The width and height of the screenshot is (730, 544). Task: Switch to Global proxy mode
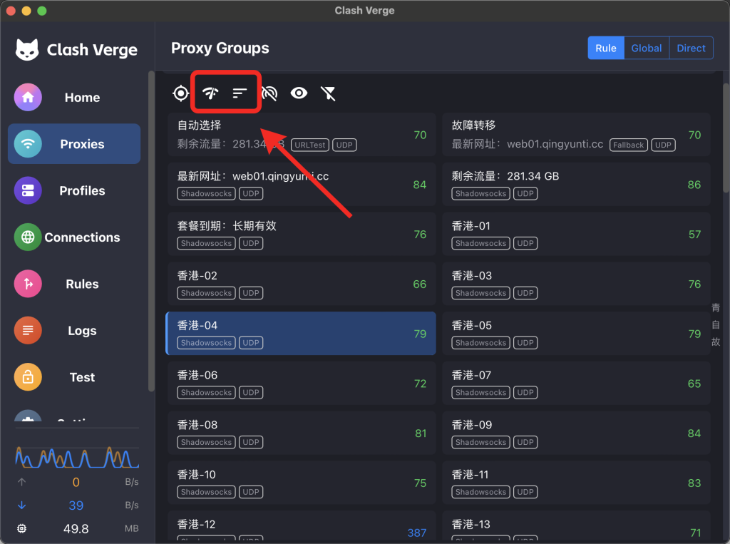(x=646, y=48)
